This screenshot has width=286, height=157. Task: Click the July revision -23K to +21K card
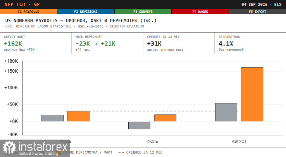[107, 43]
